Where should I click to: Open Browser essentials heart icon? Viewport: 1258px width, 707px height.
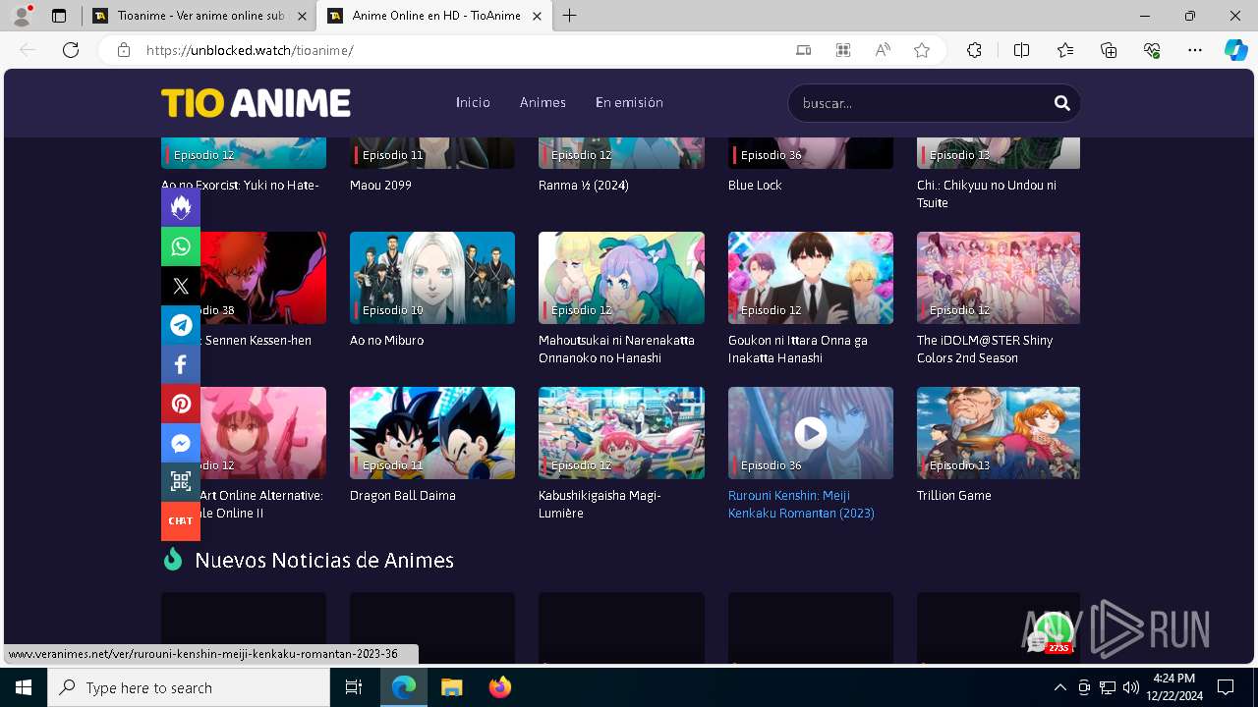(x=1152, y=50)
